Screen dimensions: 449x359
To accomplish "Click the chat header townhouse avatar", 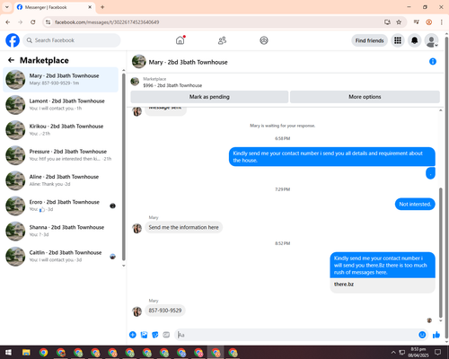I will click(139, 61).
